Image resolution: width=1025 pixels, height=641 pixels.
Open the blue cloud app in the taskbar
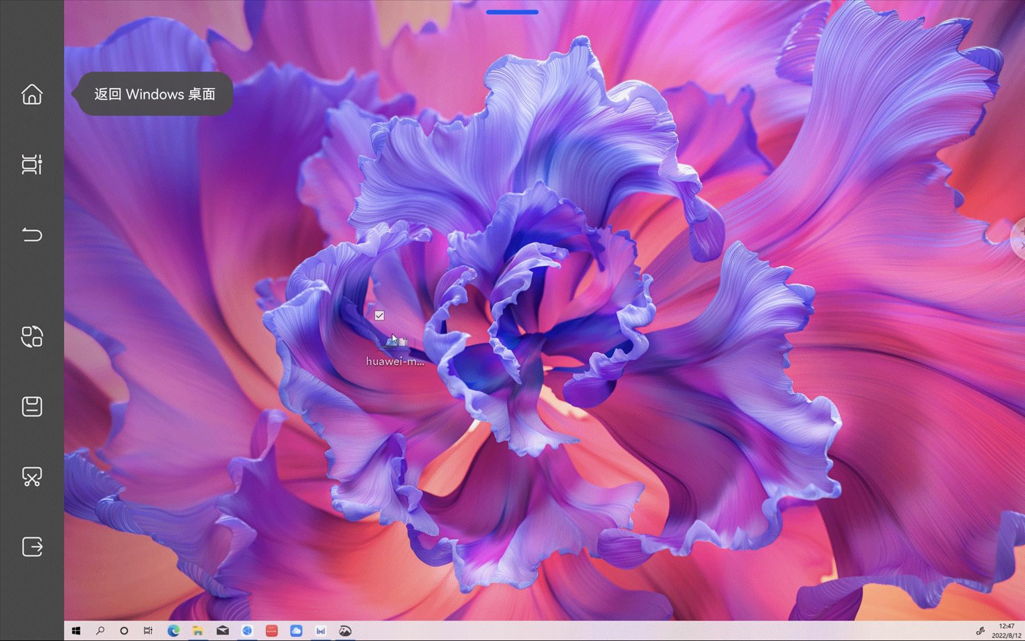tap(296, 631)
